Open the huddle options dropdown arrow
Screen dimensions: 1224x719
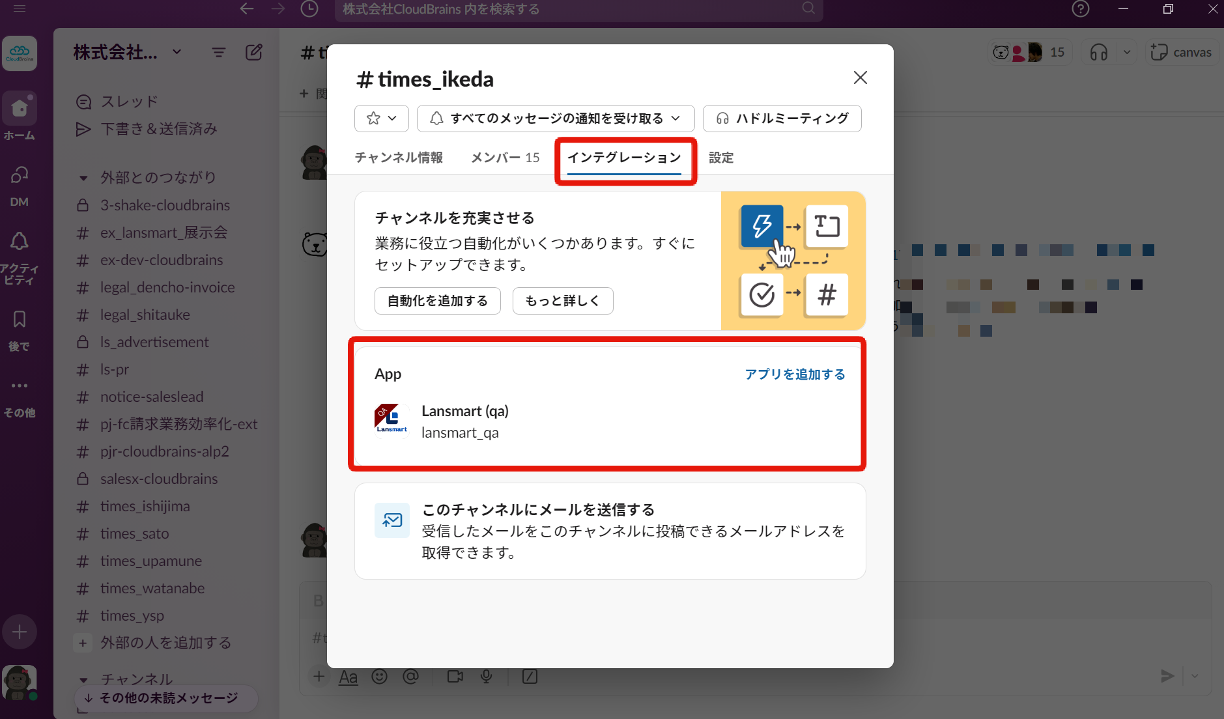coord(1127,52)
